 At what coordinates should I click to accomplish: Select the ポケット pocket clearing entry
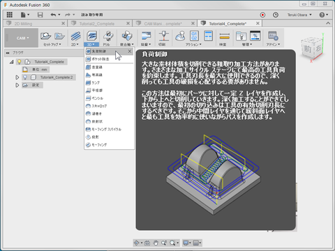pos(109,59)
